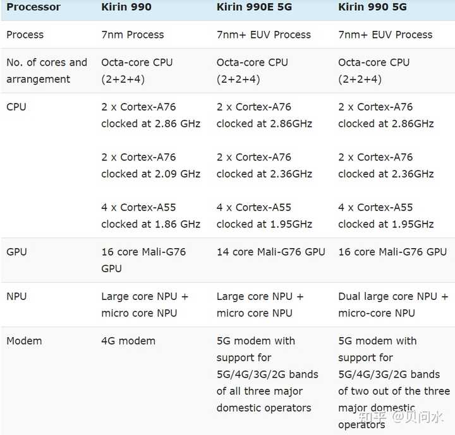Click the Kirin 990 5G column header
This screenshot has width=455, height=435.
[372, 8]
